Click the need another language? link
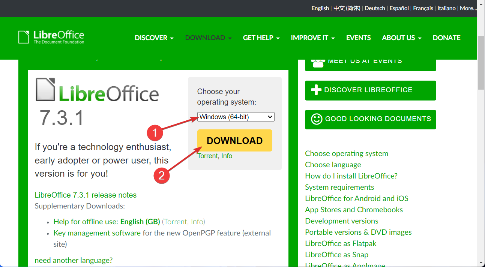 tap(74, 260)
